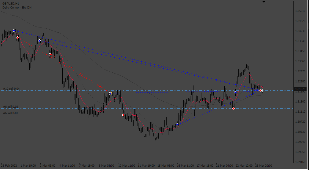Click the 1 Mar 19:00 time label
Viewport: 309px width, 170px height.
(28, 166)
